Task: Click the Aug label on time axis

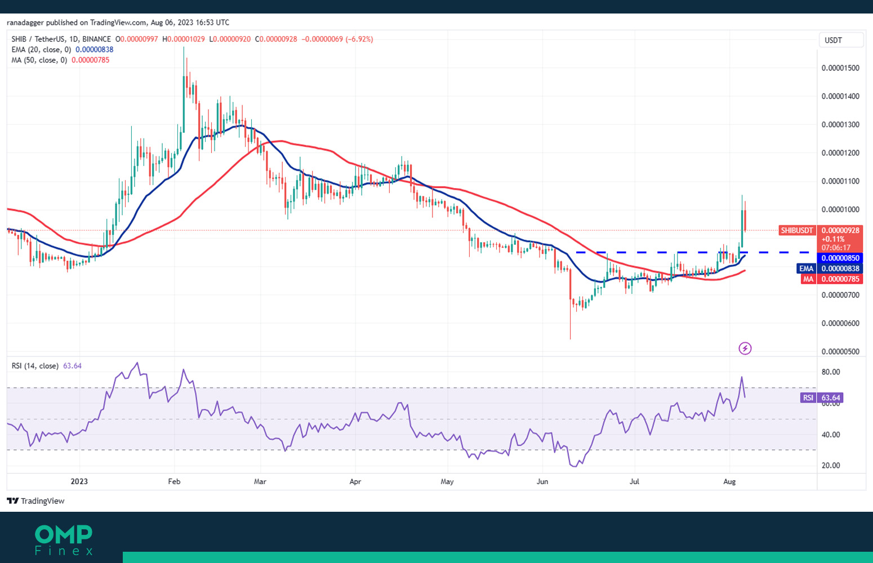Action: (729, 481)
